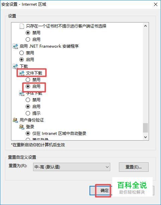
Task: Close the security settings dialog
Action: pyautogui.click(x=156, y=4)
